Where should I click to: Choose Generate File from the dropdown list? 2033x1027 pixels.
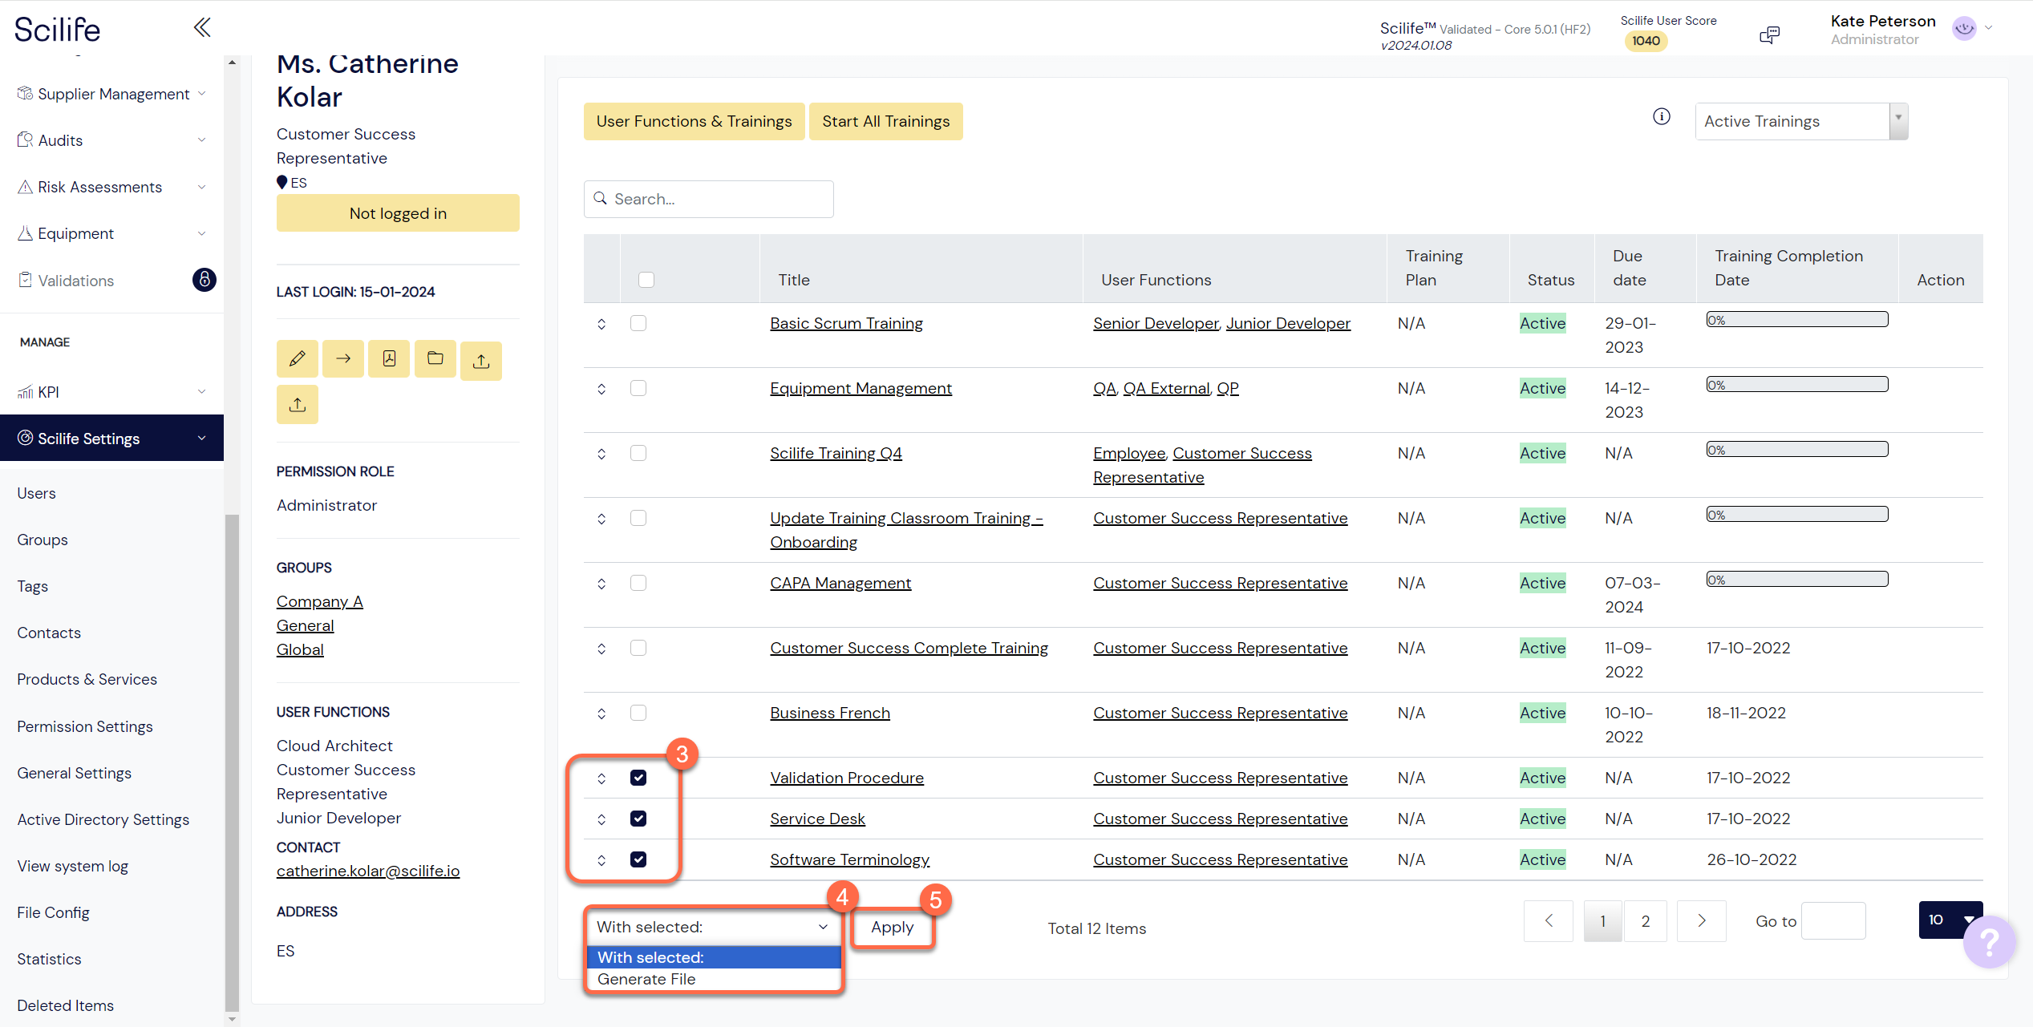click(x=713, y=979)
